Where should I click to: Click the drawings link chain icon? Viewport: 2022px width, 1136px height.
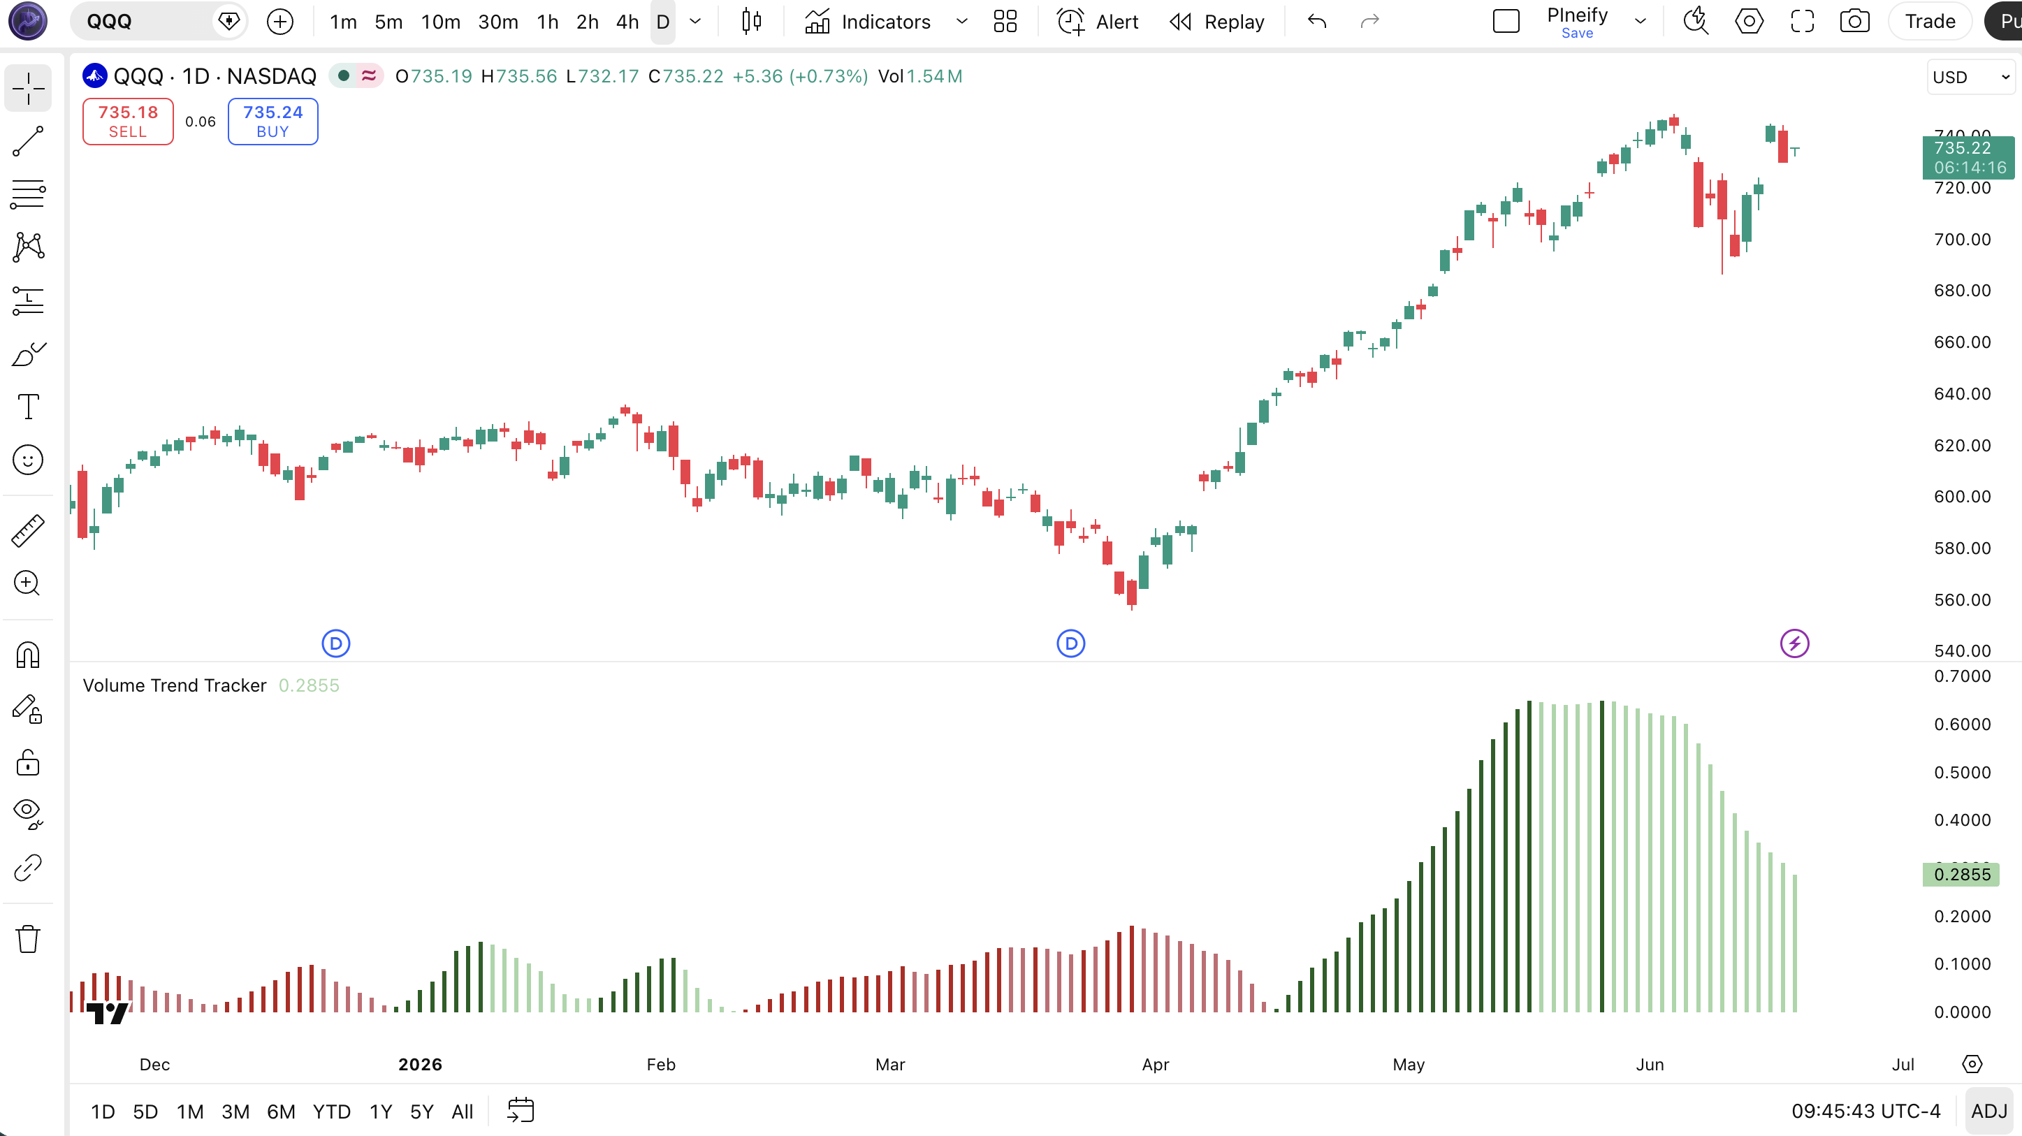tap(28, 868)
